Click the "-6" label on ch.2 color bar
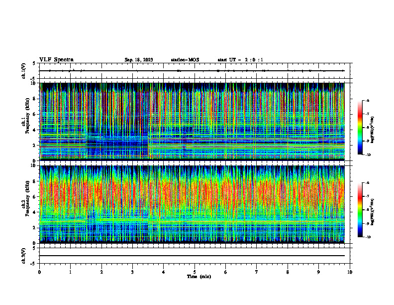The height and width of the screenshot is (305, 394). click(367, 183)
